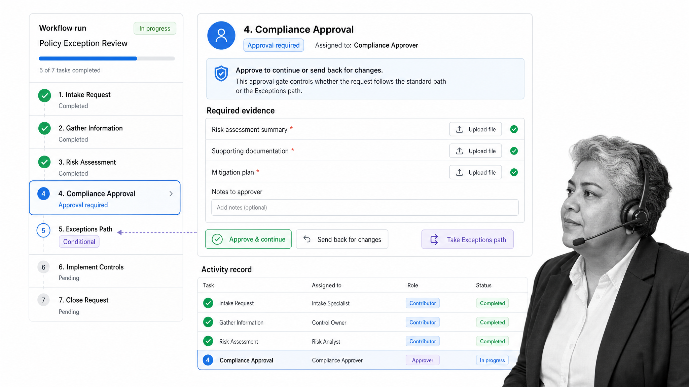Click step number 4 badge in sidebar
Image resolution: width=689 pixels, height=387 pixels.
click(x=43, y=194)
